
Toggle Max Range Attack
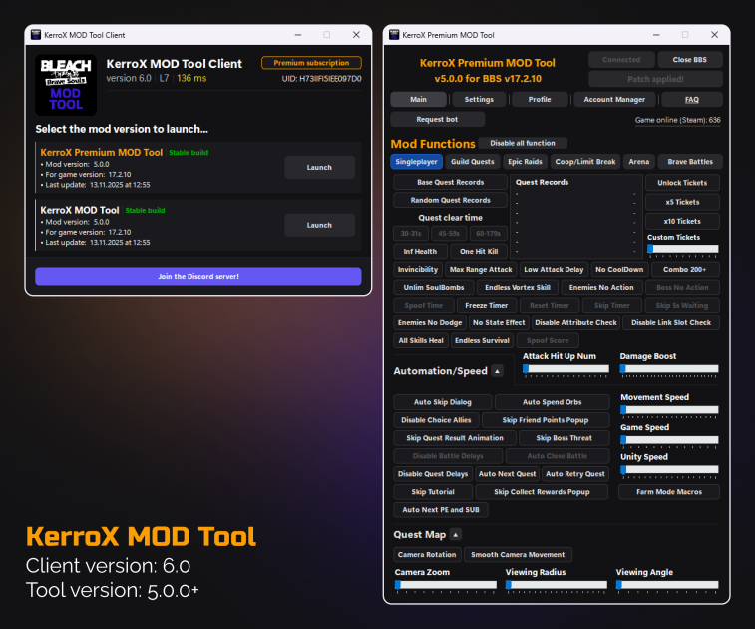[481, 269]
